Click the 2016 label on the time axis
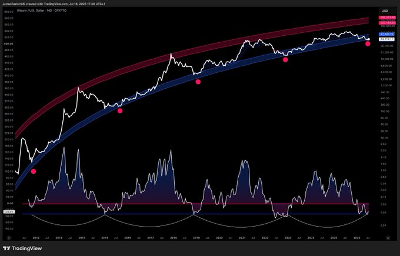Image resolution: width=400 pixels, height=256 pixels. 128,238
